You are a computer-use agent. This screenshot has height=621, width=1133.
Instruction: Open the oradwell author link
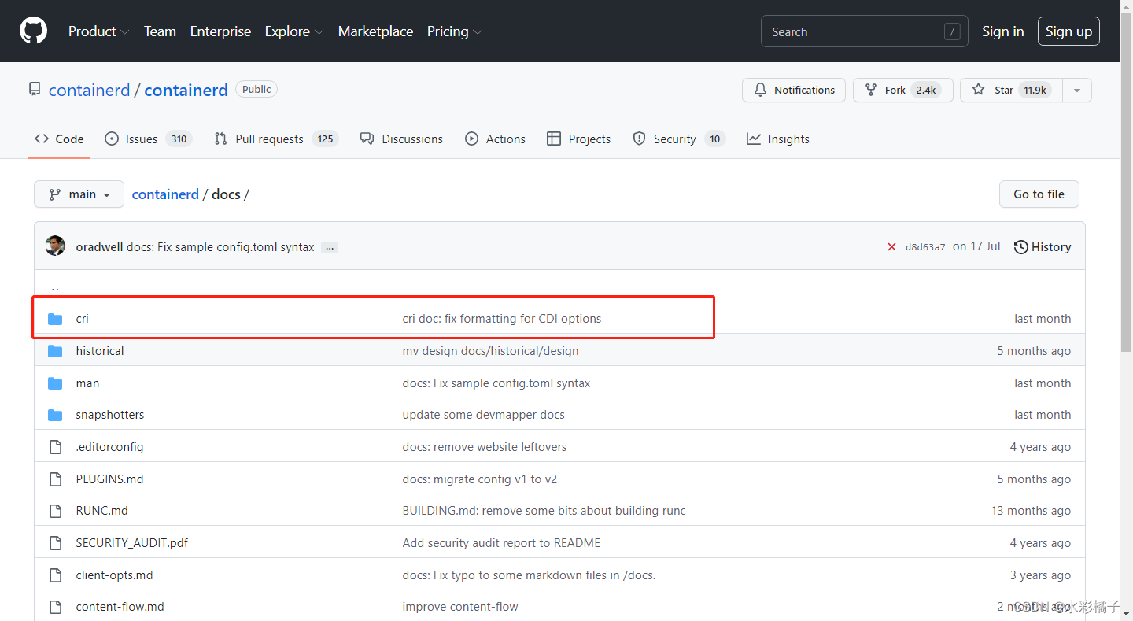(100, 247)
